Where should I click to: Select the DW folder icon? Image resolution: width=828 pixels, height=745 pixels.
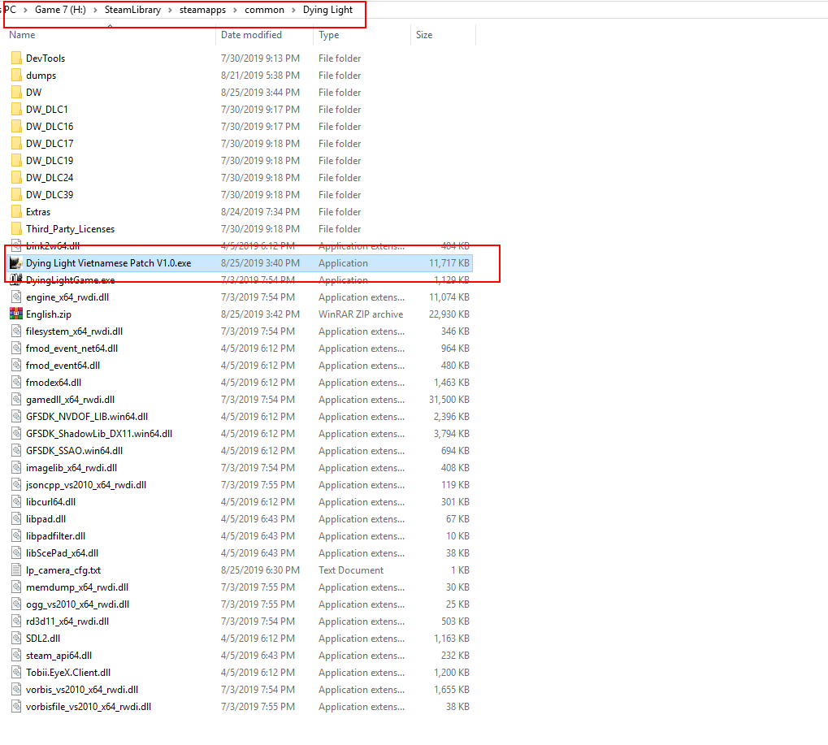click(x=16, y=93)
